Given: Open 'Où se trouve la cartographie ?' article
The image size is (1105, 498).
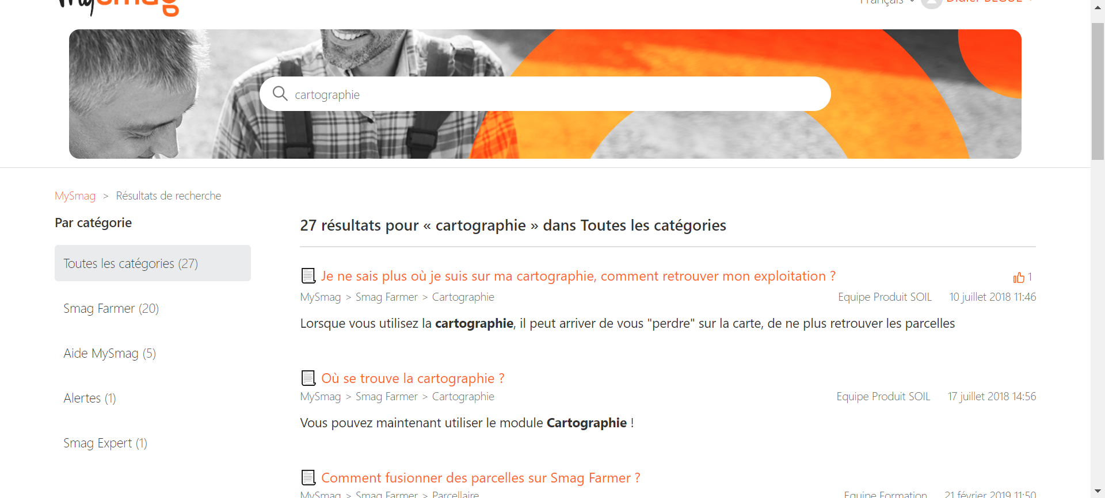Looking at the screenshot, I should click(x=413, y=378).
